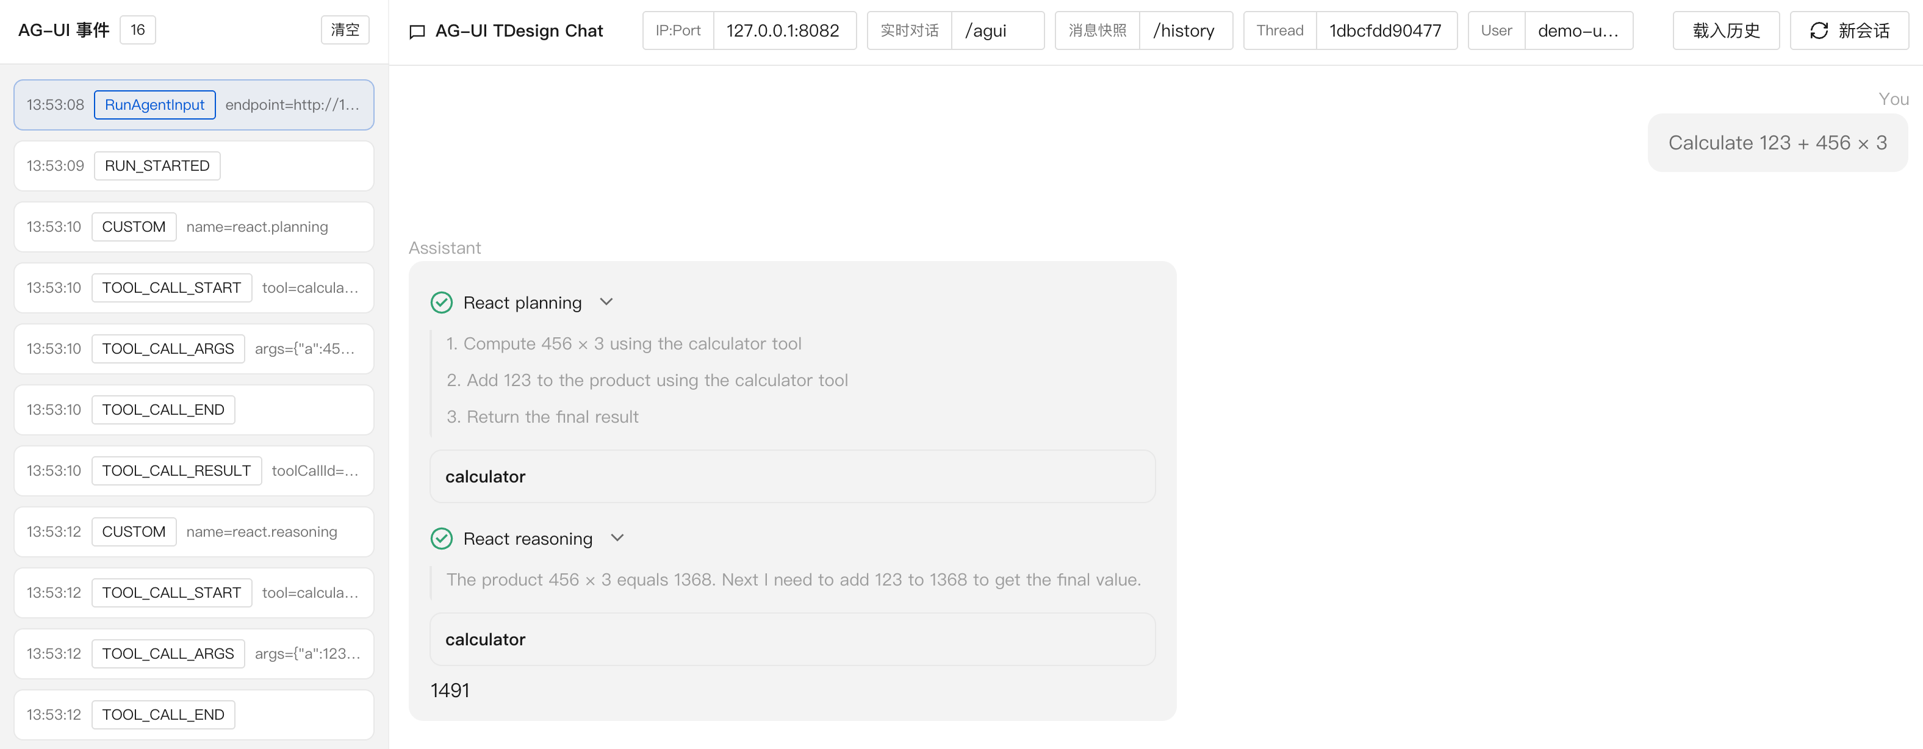
Task: Click the React reasoning heading
Action: 528,539
